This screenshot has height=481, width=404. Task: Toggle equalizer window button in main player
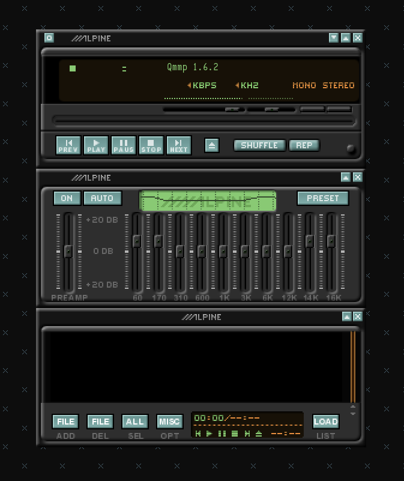312,109
